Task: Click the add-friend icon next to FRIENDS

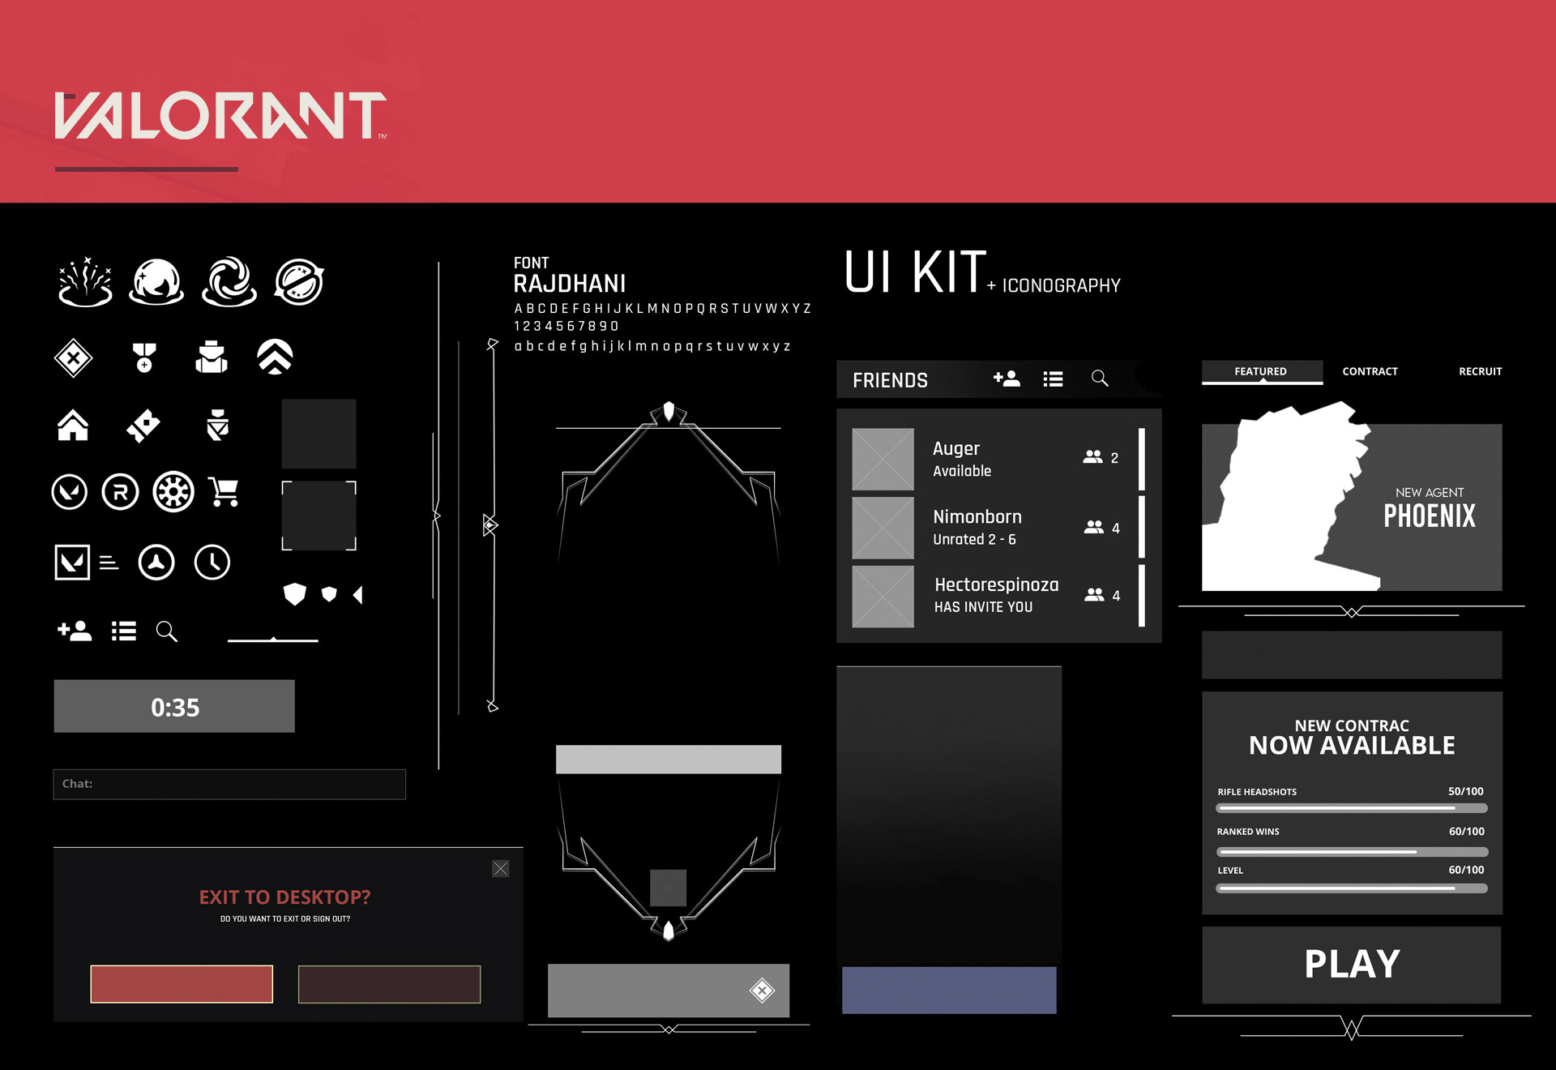Action: [1006, 379]
